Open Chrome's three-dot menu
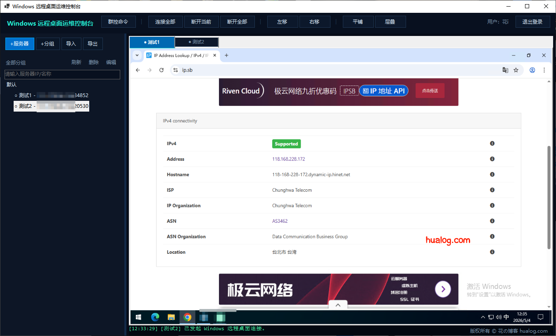 pos(544,70)
